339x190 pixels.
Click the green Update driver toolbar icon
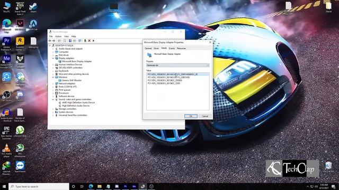click(x=85, y=41)
